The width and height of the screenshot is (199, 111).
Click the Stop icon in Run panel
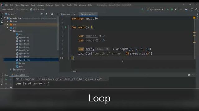tap(6, 84)
